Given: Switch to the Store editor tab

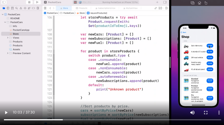Looking at the screenshot, I should [64, 8].
